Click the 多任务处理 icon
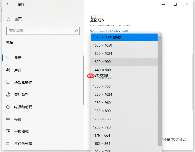 pos(8,144)
